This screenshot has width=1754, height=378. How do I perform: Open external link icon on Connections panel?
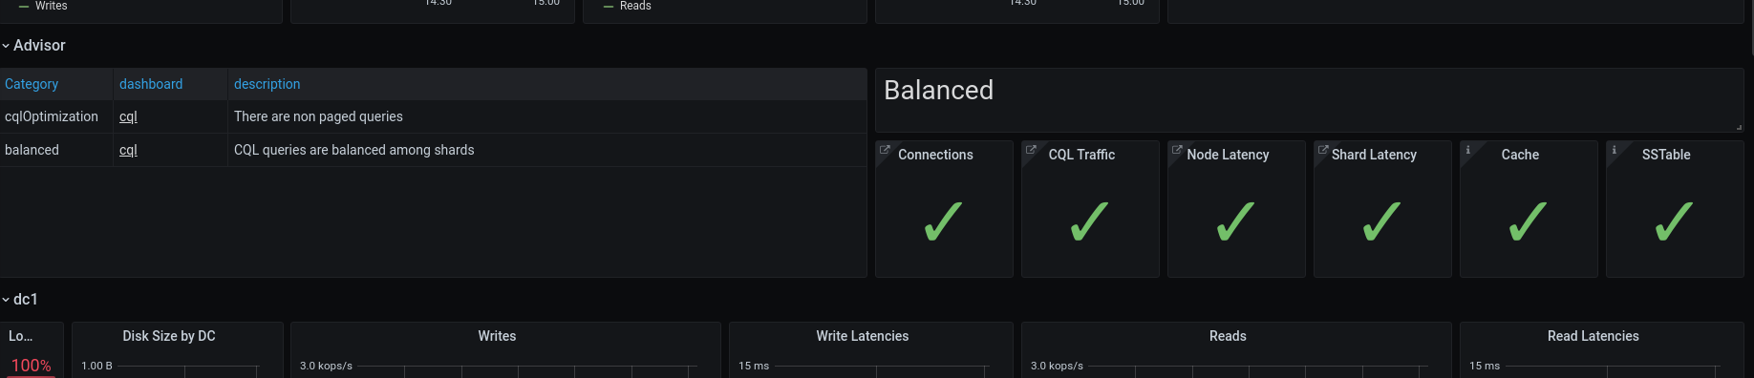885,150
